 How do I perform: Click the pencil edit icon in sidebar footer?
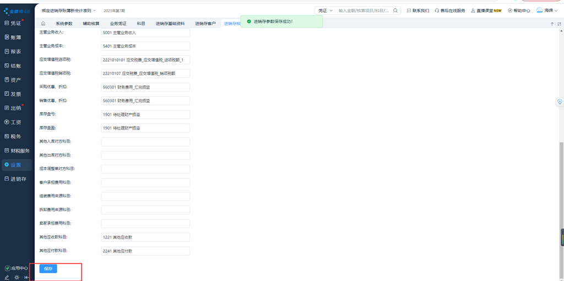click(x=7, y=277)
